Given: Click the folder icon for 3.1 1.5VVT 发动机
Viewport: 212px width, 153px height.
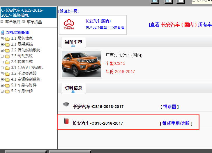Looking at the screenshot, I should click(7, 68).
